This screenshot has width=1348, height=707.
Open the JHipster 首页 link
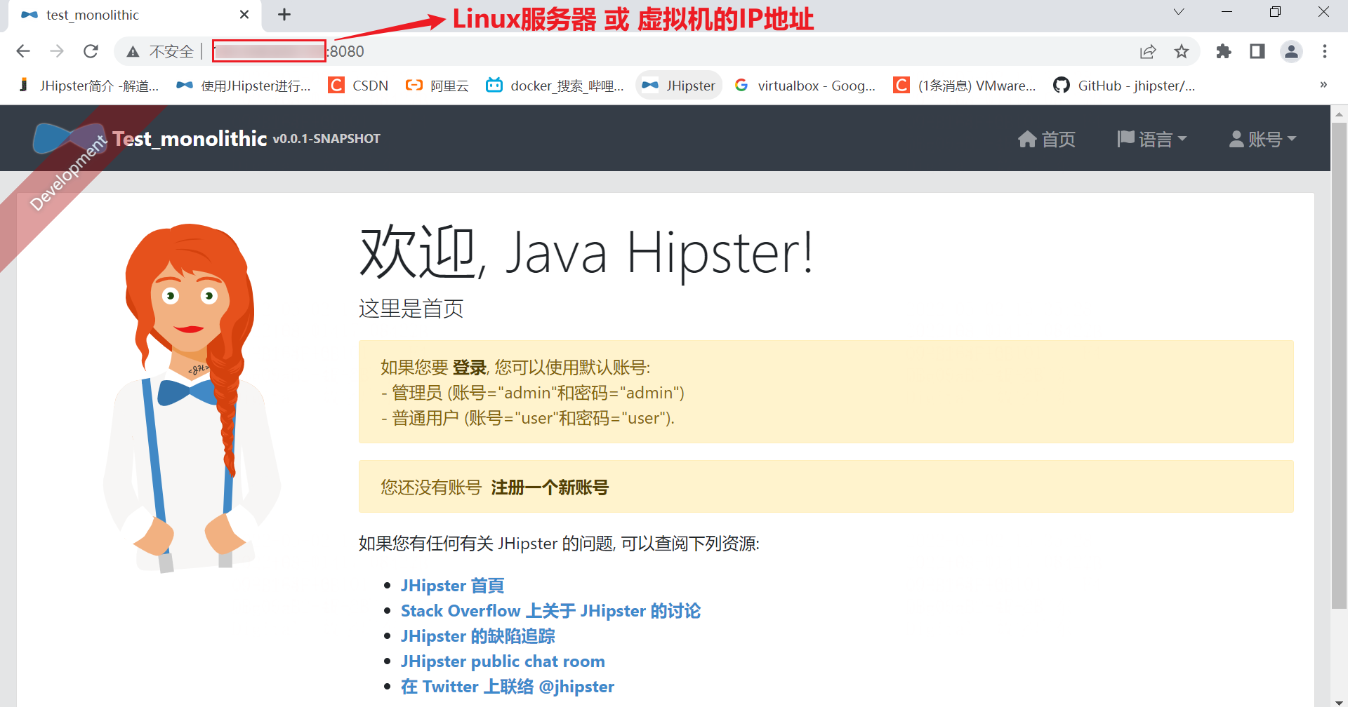pos(452,586)
